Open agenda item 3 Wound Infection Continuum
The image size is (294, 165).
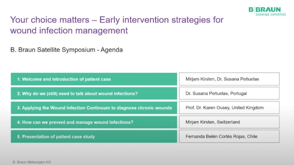tap(94, 108)
